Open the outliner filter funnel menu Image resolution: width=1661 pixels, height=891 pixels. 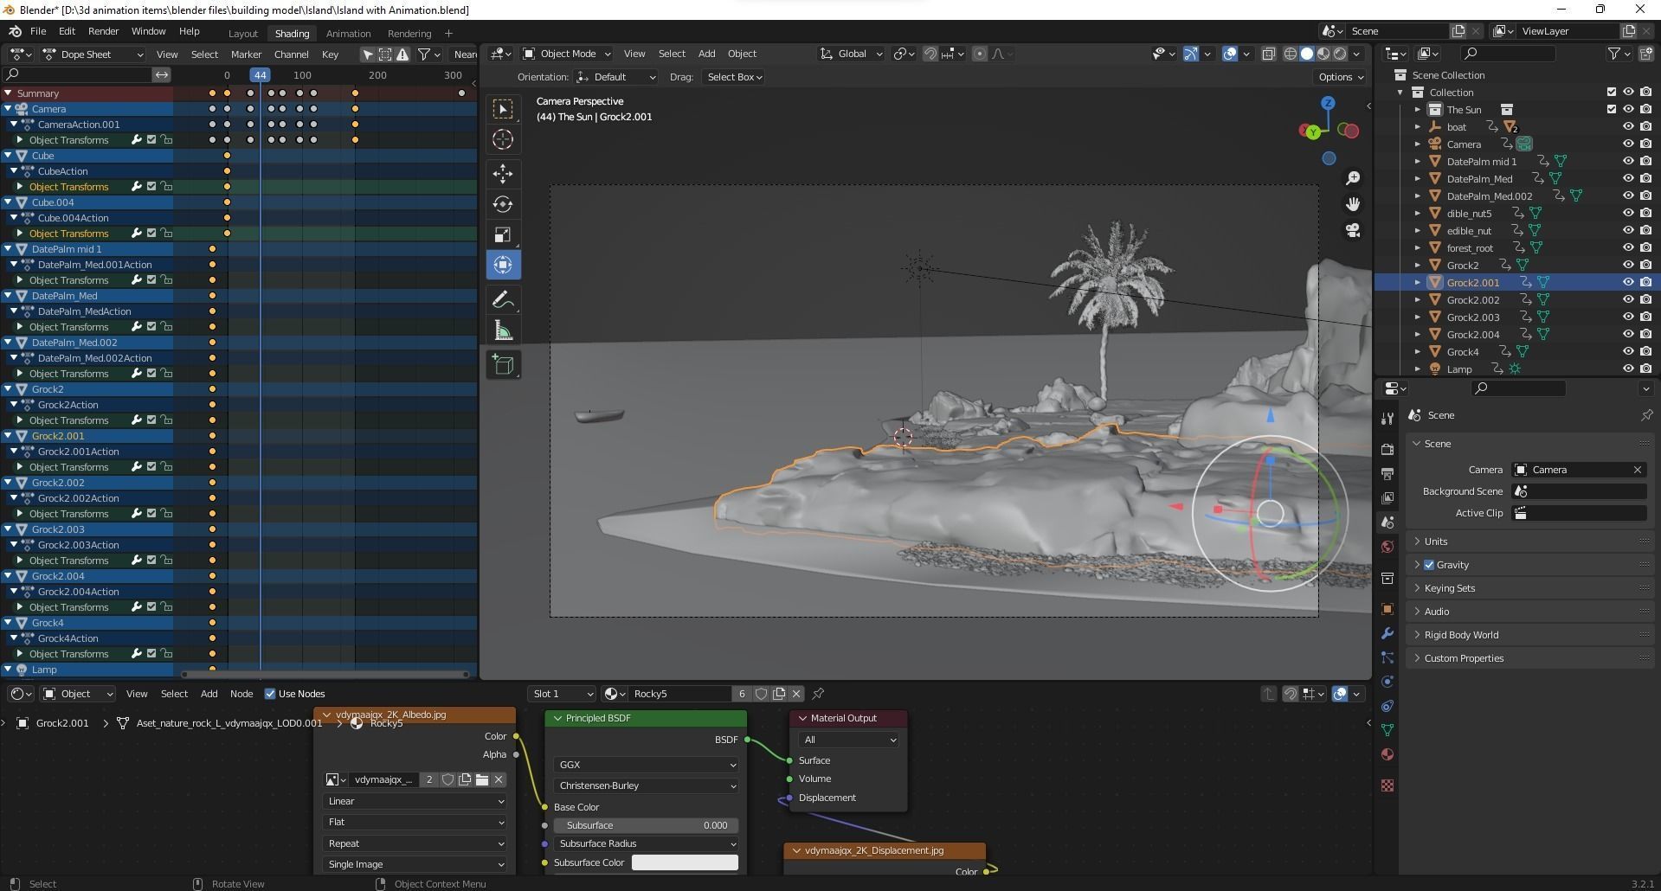(1618, 54)
